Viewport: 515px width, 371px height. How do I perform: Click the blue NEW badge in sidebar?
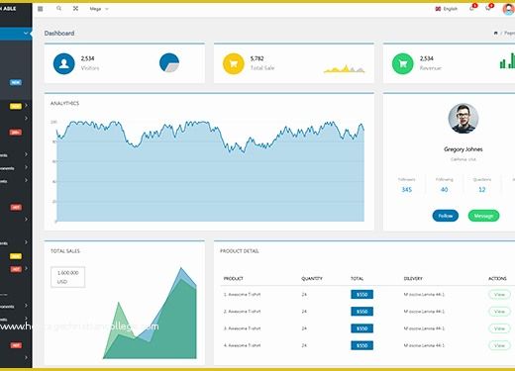point(16,82)
